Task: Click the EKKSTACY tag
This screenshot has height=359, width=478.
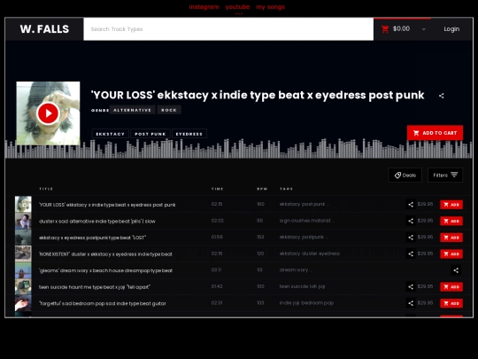Action: pyautogui.click(x=111, y=134)
